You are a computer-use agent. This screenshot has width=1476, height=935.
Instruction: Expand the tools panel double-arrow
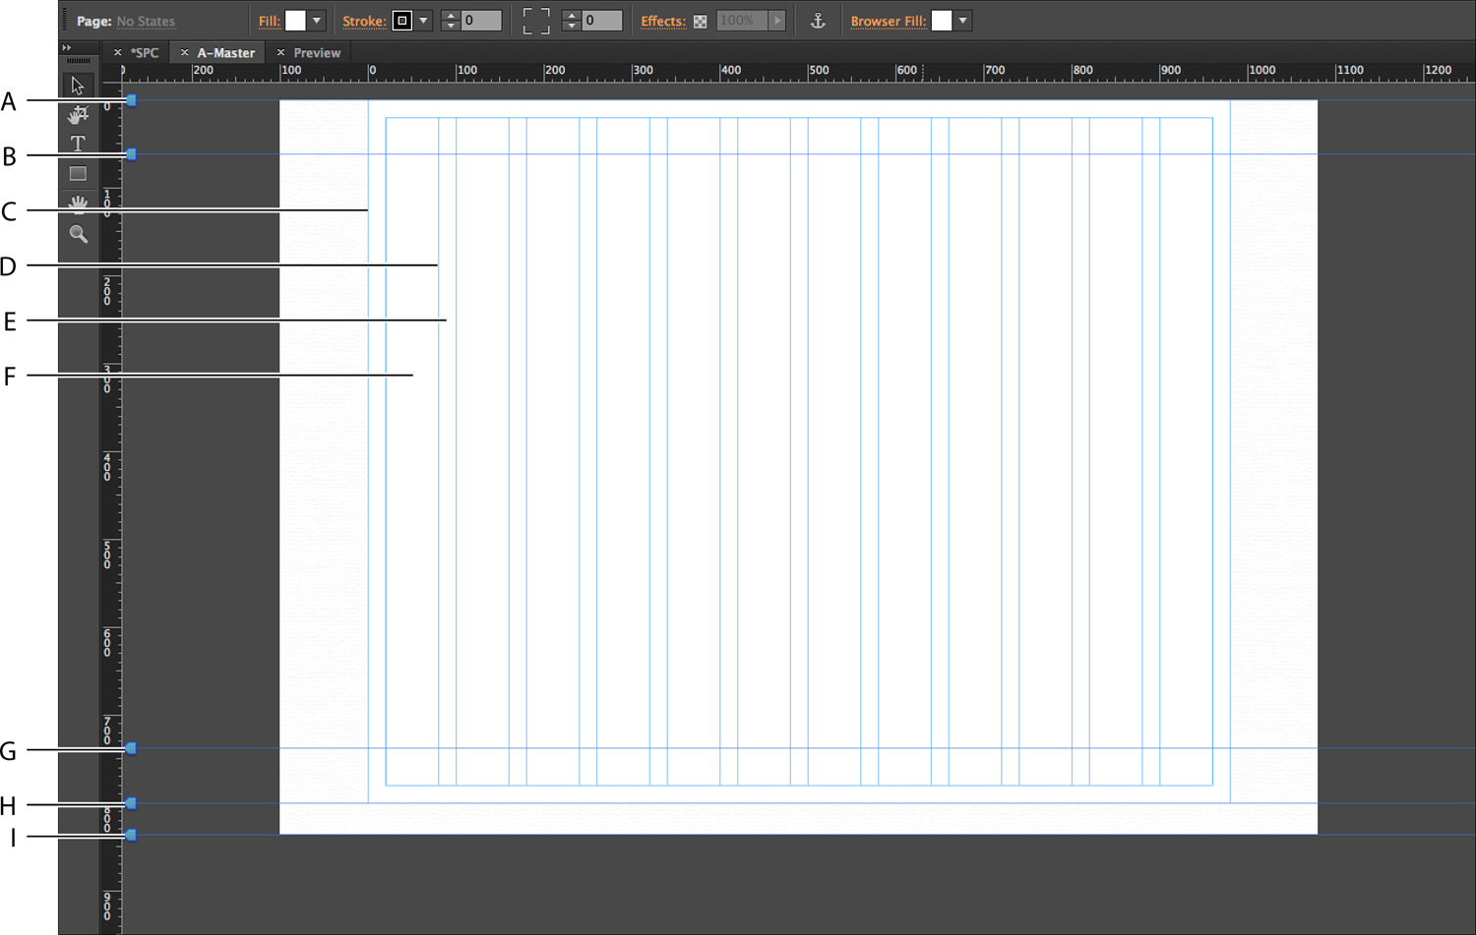(67, 47)
